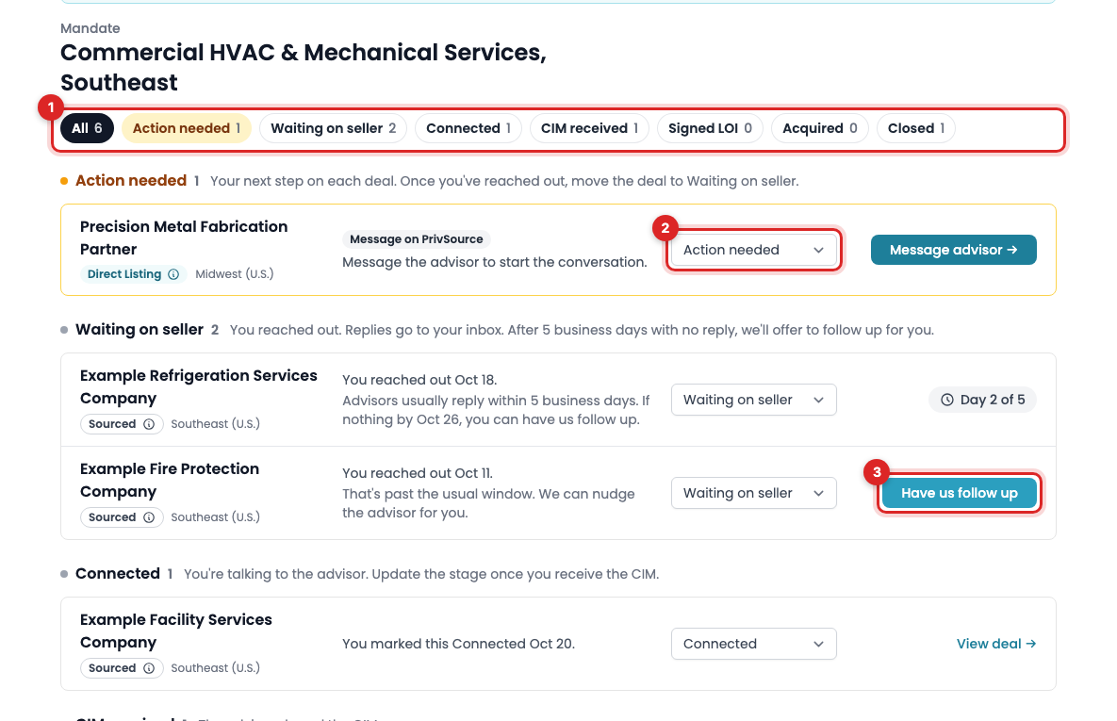
Task: Click Precision Metal Fabrication Partner deal title
Action: point(184,238)
